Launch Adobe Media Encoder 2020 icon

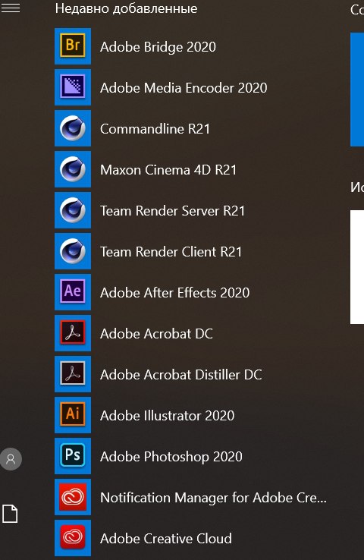(x=73, y=87)
